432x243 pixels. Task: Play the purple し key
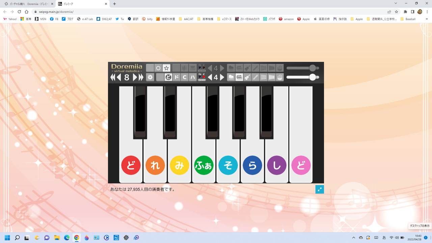[277, 165]
